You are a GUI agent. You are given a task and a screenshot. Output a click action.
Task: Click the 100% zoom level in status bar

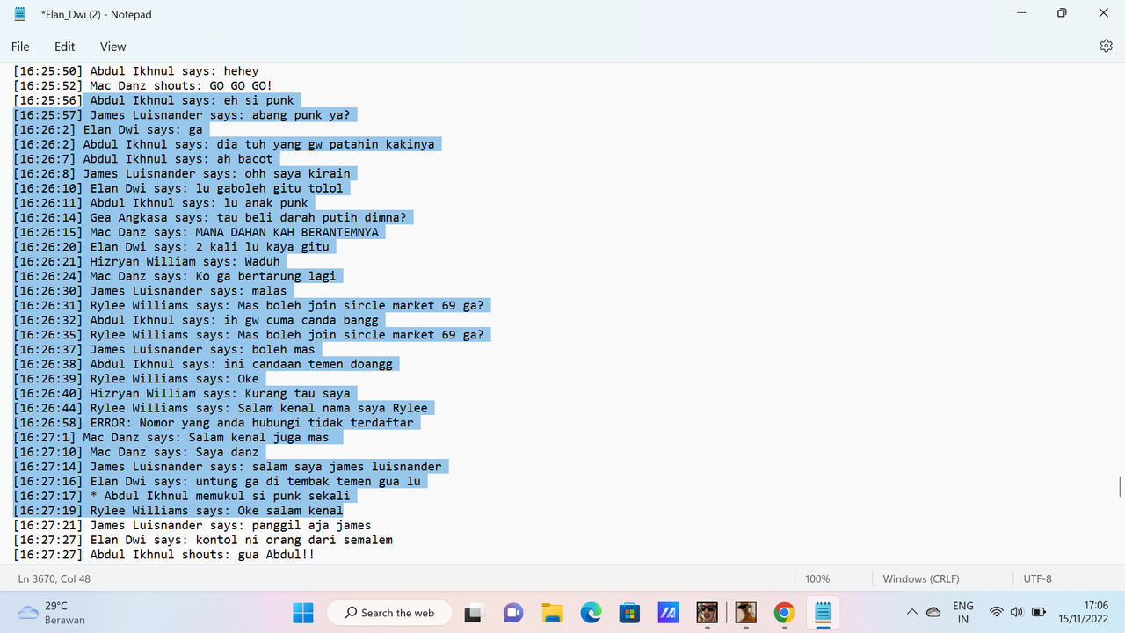pyautogui.click(x=817, y=578)
